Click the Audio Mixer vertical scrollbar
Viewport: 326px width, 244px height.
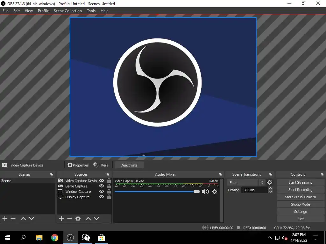click(222, 200)
